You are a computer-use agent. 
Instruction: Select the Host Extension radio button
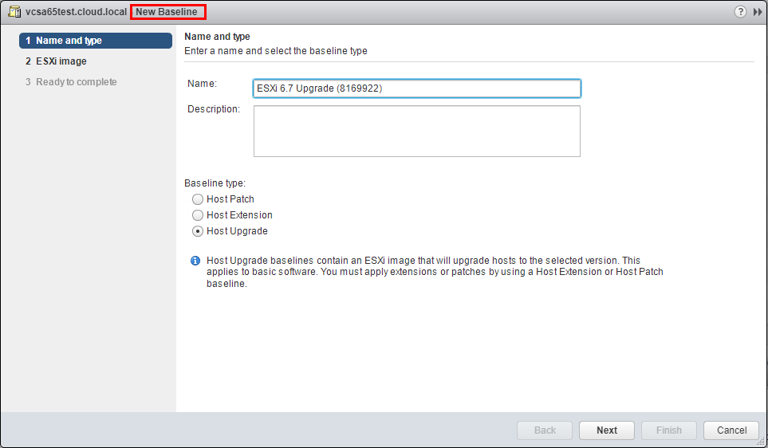coord(198,215)
